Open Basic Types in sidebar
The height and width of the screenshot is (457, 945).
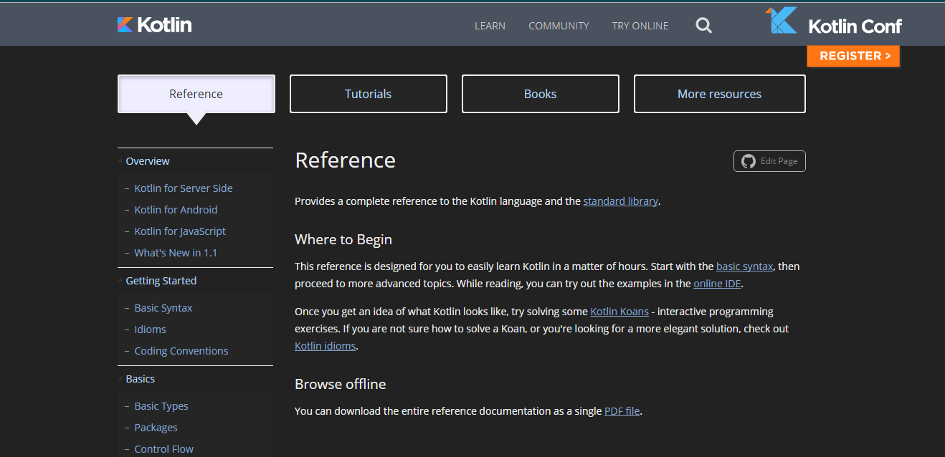(161, 406)
